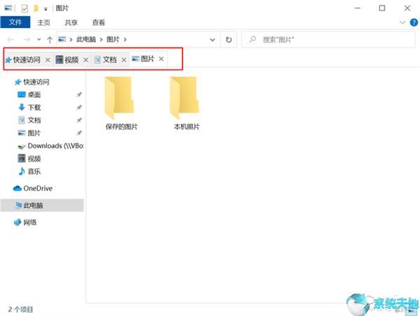420x316 pixels.
Task: Expand the chevron after 图片 in path
Action: (125, 40)
